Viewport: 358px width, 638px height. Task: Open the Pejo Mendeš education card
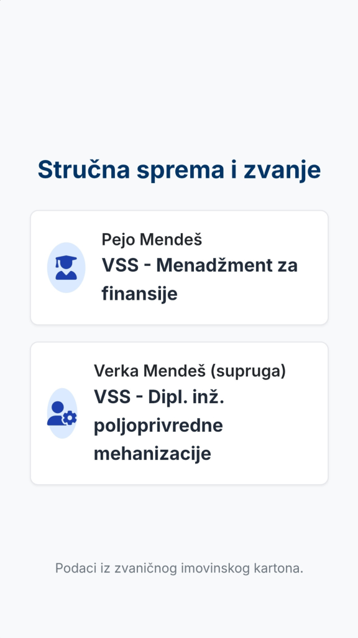pos(179,267)
